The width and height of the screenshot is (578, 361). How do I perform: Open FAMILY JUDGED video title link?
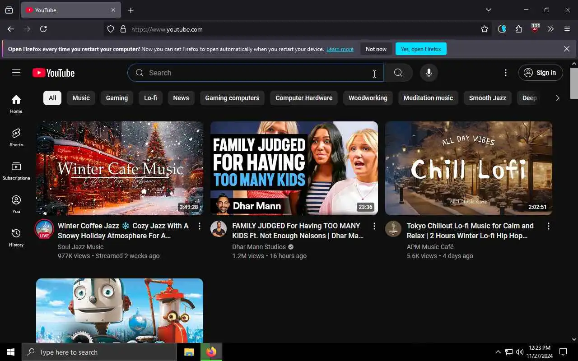tap(298, 231)
